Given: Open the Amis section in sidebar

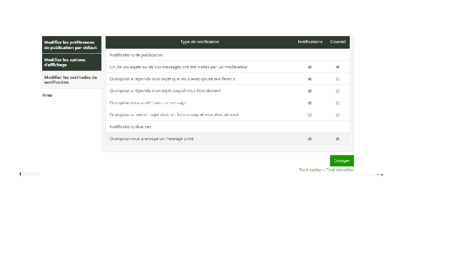Looking at the screenshot, I should click(47, 95).
